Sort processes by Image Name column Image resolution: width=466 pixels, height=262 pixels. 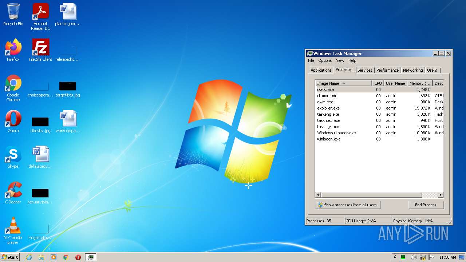(343, 83)
